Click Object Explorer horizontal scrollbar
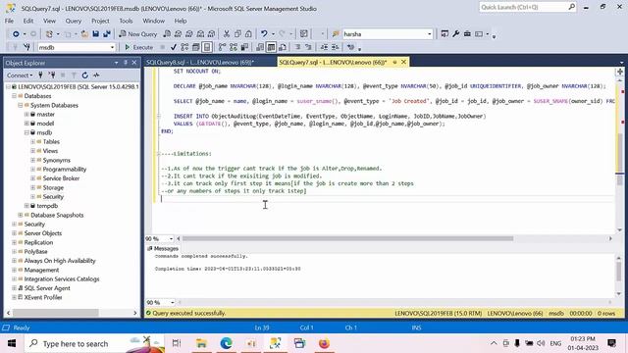This screenshot has width=628, height=353. [56, 313]
